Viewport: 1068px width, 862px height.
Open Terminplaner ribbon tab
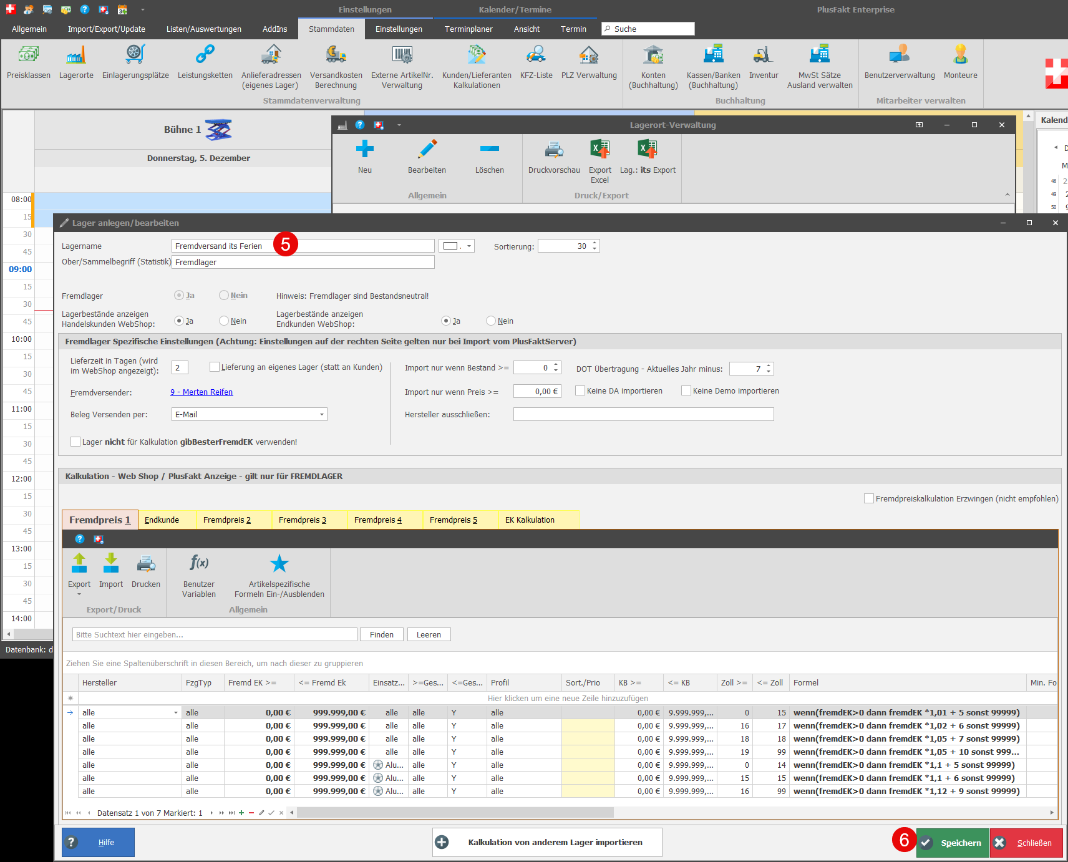coord(468,29)
